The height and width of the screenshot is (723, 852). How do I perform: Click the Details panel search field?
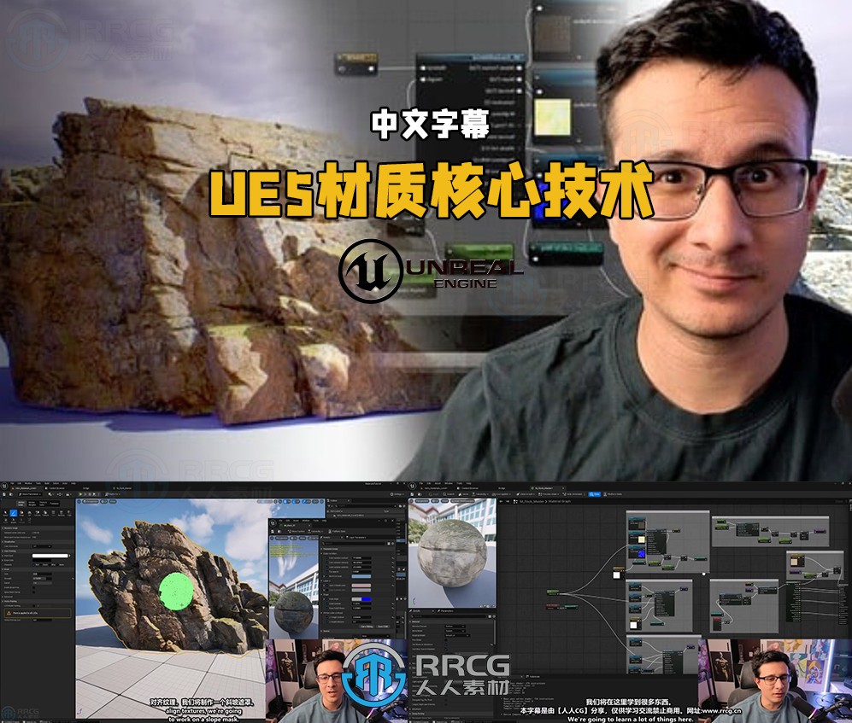(x=449, y=616)
